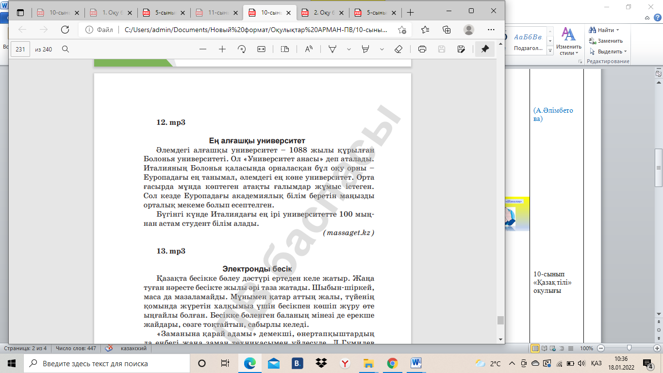Zoom out the PDF in Edge toolbar
Screen dimensions: 663x373
(203, 49)
